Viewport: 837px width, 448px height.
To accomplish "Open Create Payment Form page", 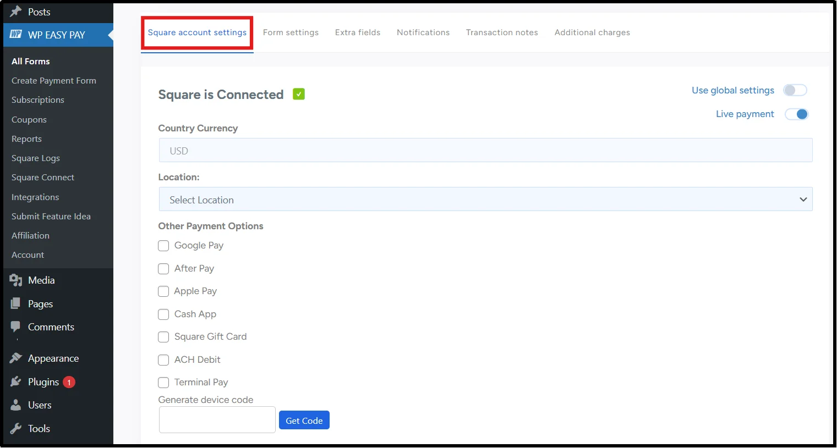I will click(54, 80).
